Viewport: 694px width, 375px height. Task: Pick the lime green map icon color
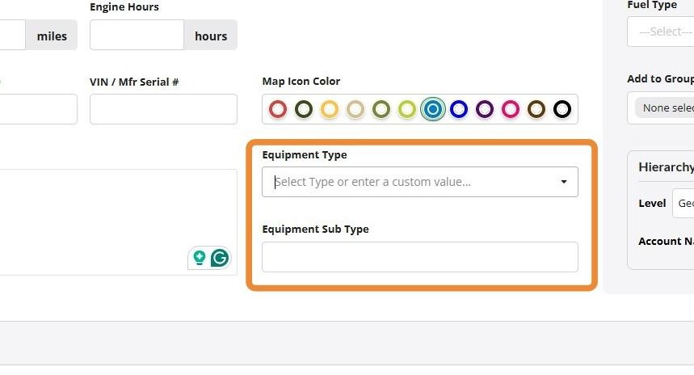(406, 109)
